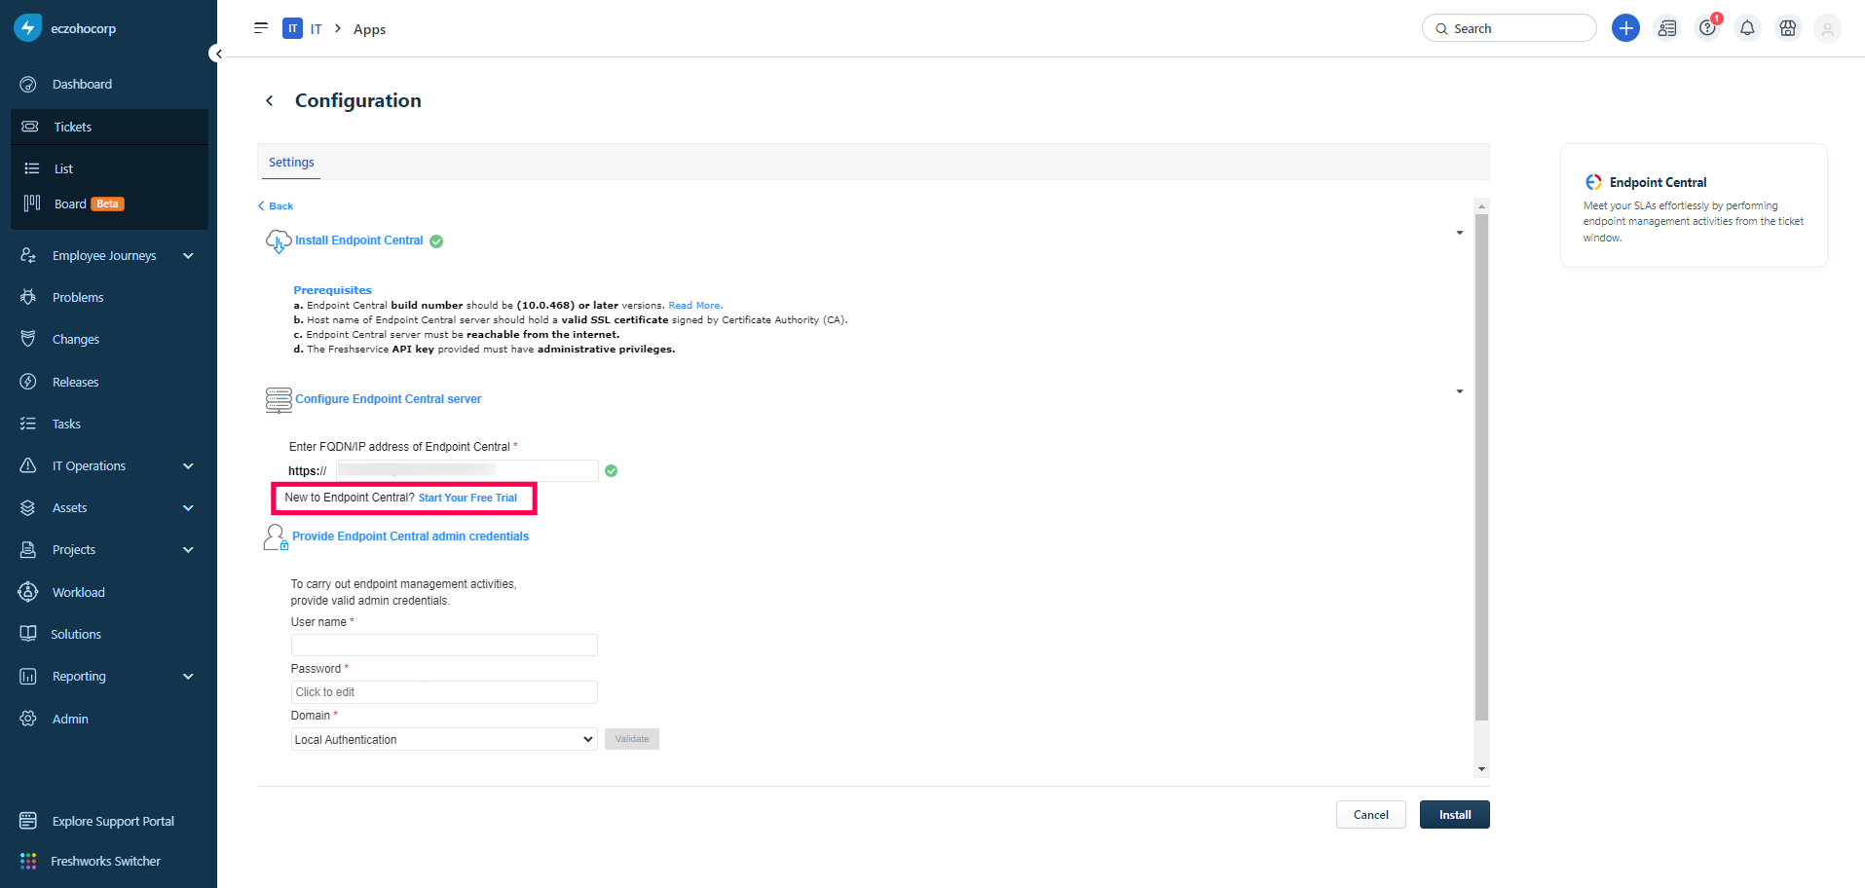Click the Admin gear icon

[28, 719]
